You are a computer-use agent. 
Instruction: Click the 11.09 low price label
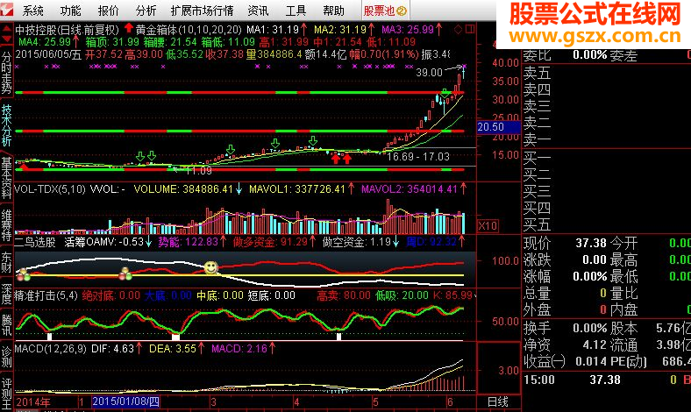[199, 170]
